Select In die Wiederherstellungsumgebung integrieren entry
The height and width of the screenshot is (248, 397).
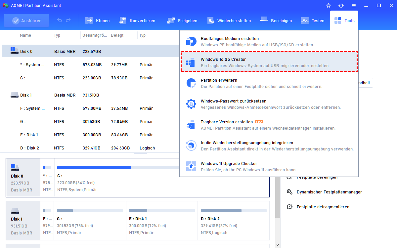coord(269,146)
